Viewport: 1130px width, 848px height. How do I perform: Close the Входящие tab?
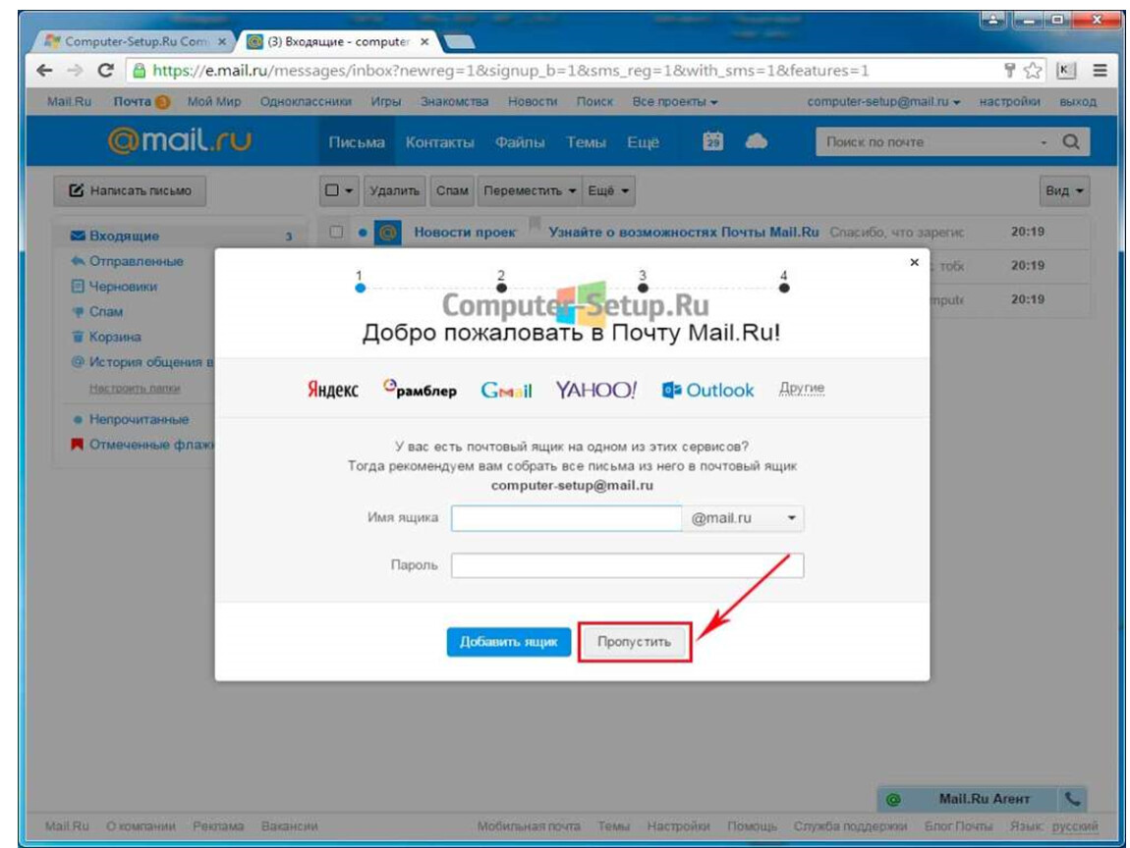(424, 42)
